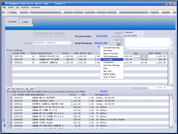
Task: Open the Help menu
Action: [x=4, y=7]
